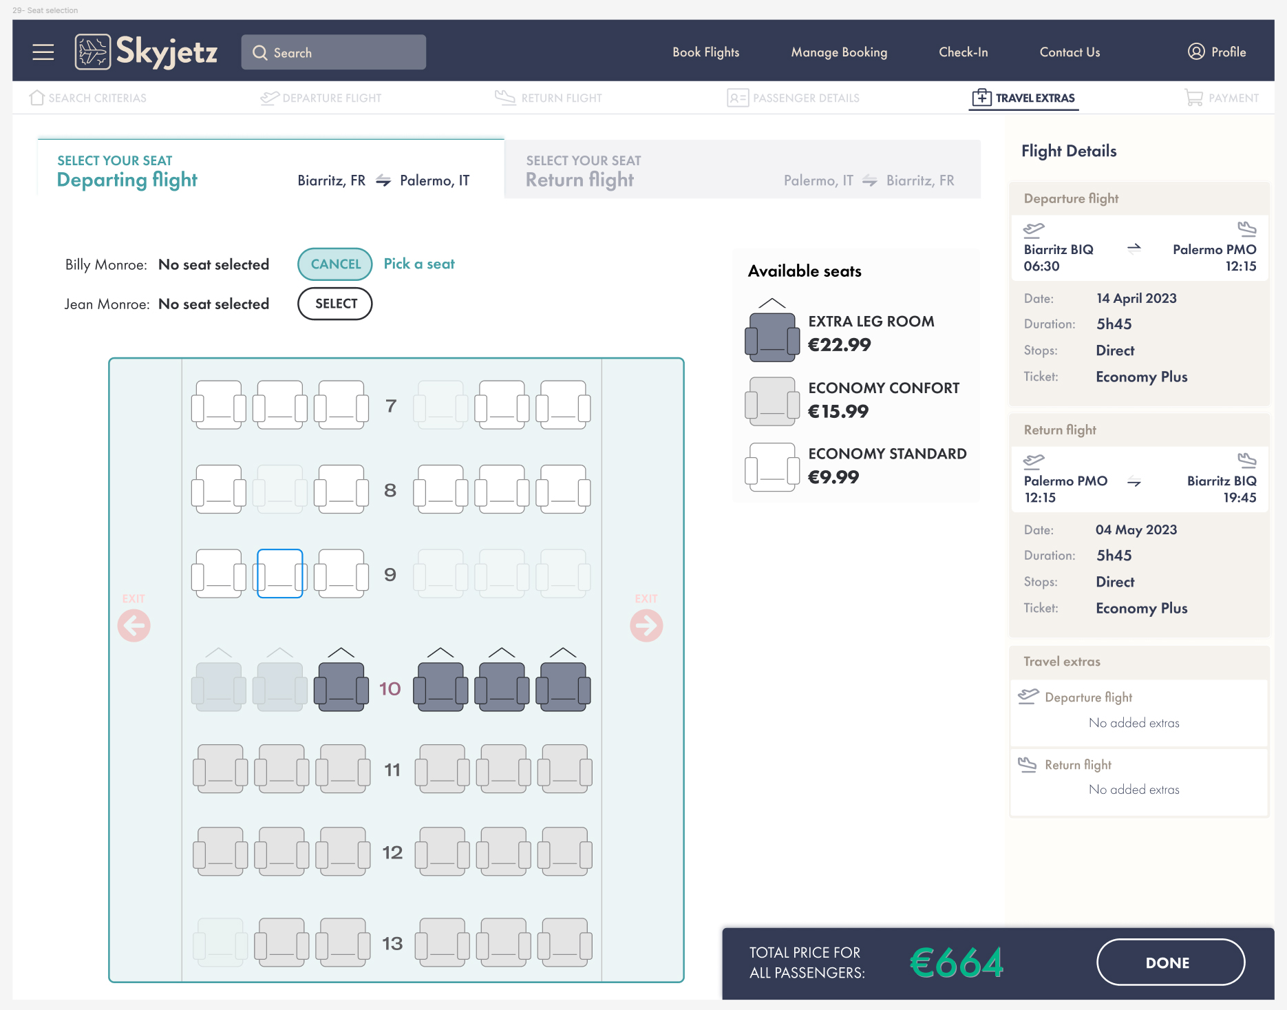Click the Extra Leg Room €22.99 price
The height and width of the screenshot is (1010, 1287).
click(x=840, y=345)
